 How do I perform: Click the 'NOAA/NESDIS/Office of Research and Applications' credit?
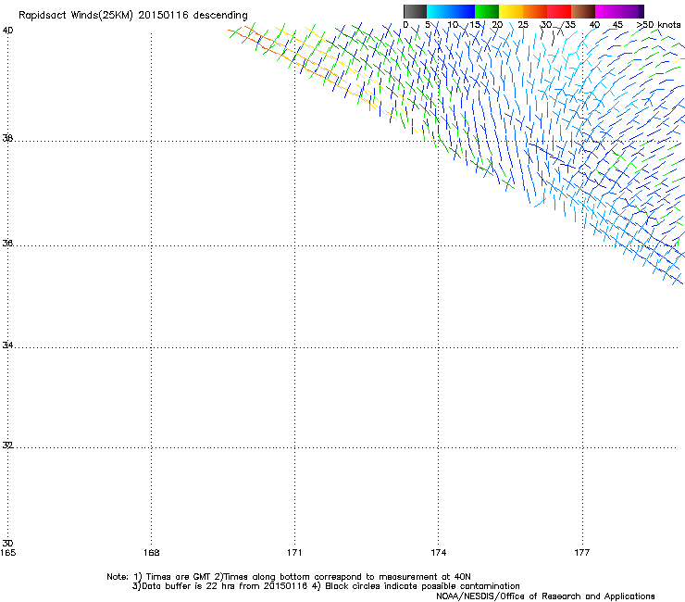tap(545, 596)
